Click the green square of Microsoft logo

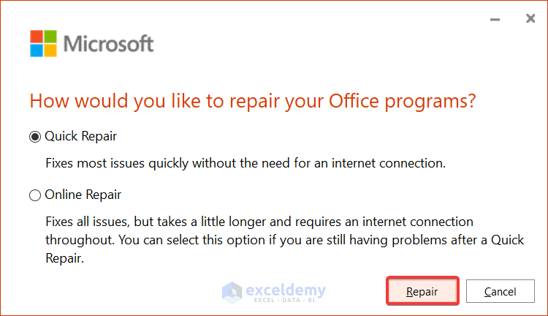tap(50, 37)
